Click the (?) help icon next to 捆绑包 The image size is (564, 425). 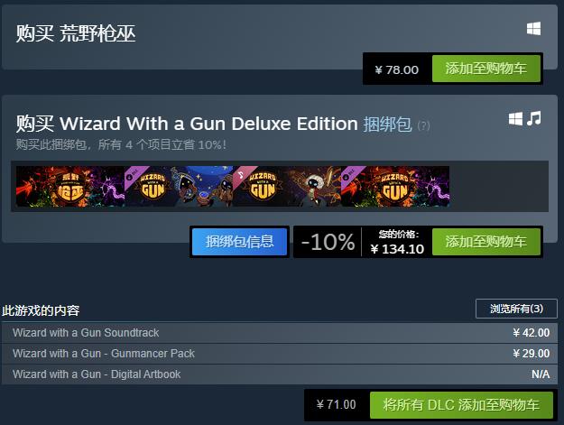[x=424, y=125]
